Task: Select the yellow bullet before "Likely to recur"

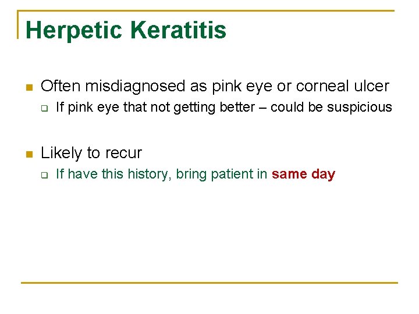Action: click(30, 154)
